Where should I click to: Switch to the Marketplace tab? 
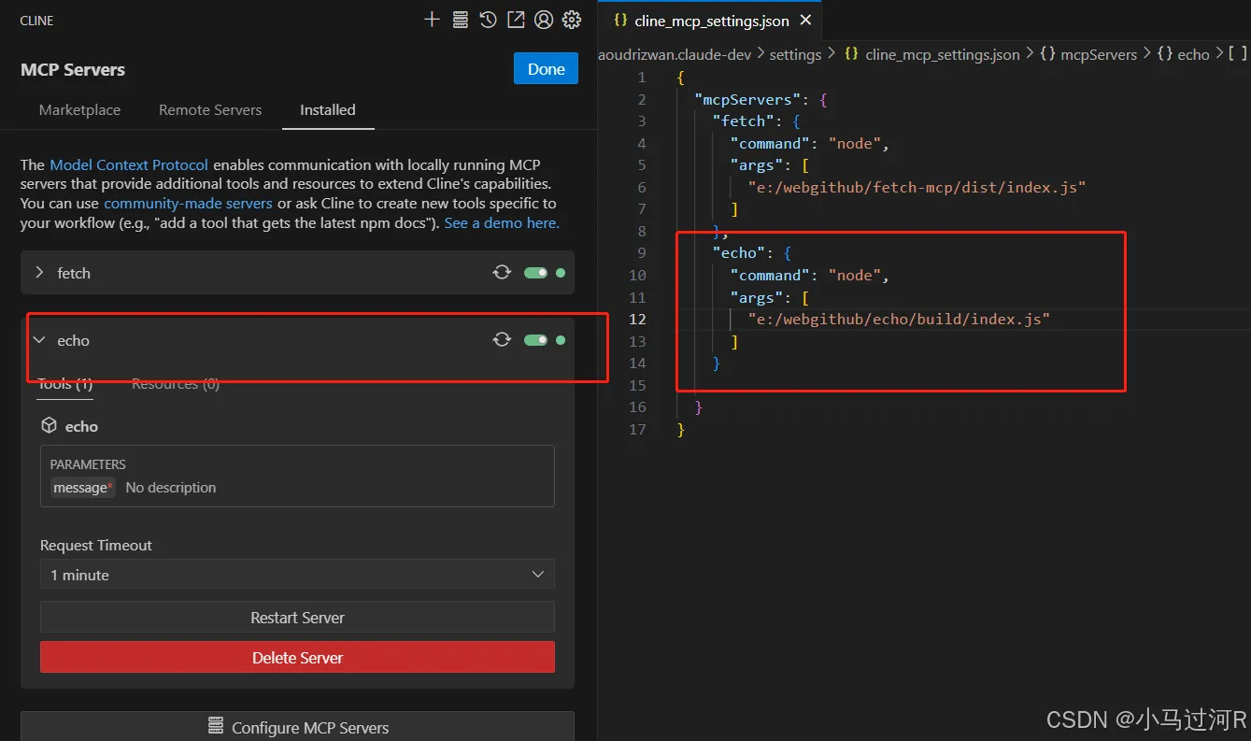pyautogui.click(x=79, y=110)
